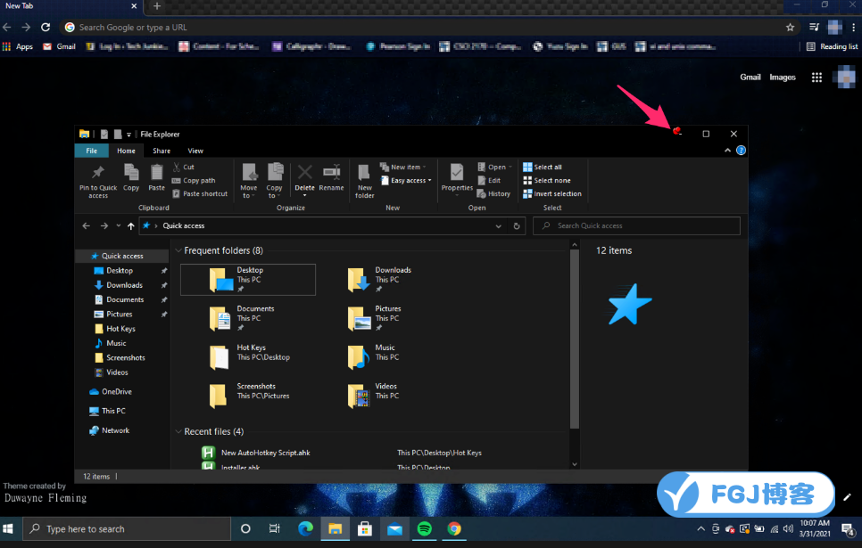Switch to the Share ribbon tab
This screenshot has height=548, width=862.
point(162,151)
